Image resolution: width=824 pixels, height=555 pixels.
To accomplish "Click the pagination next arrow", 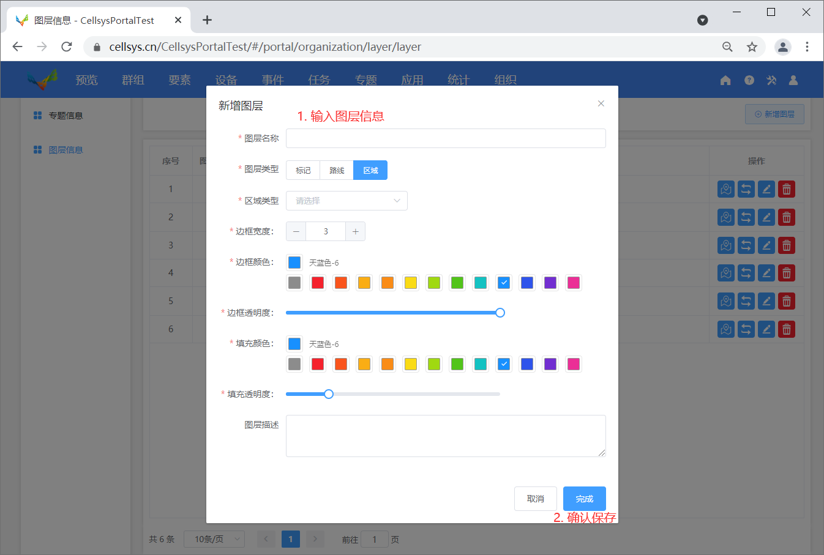I will pos(315,539).
